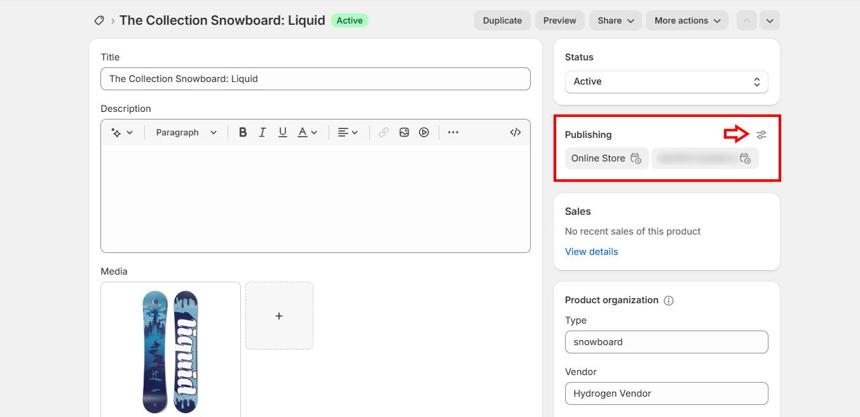
Task: Click the Product organization info icon
Action: [x=668, y=300]
